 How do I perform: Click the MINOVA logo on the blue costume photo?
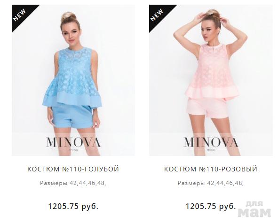point(73,143)
